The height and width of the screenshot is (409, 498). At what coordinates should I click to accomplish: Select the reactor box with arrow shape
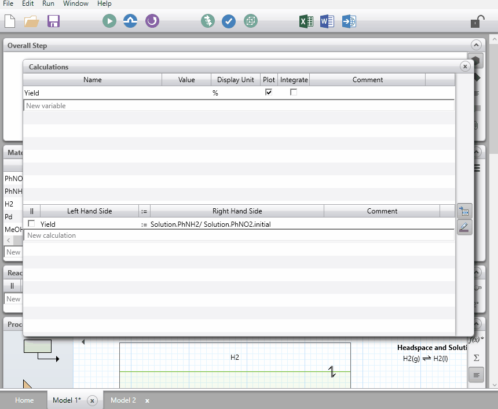42,351
